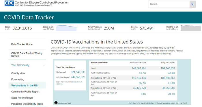The height and width of the screenshot is (107, 202).
Task: Click the Cases in US 30-day sparkline chart
Action: pyautogui.click(x=66, y=28)
